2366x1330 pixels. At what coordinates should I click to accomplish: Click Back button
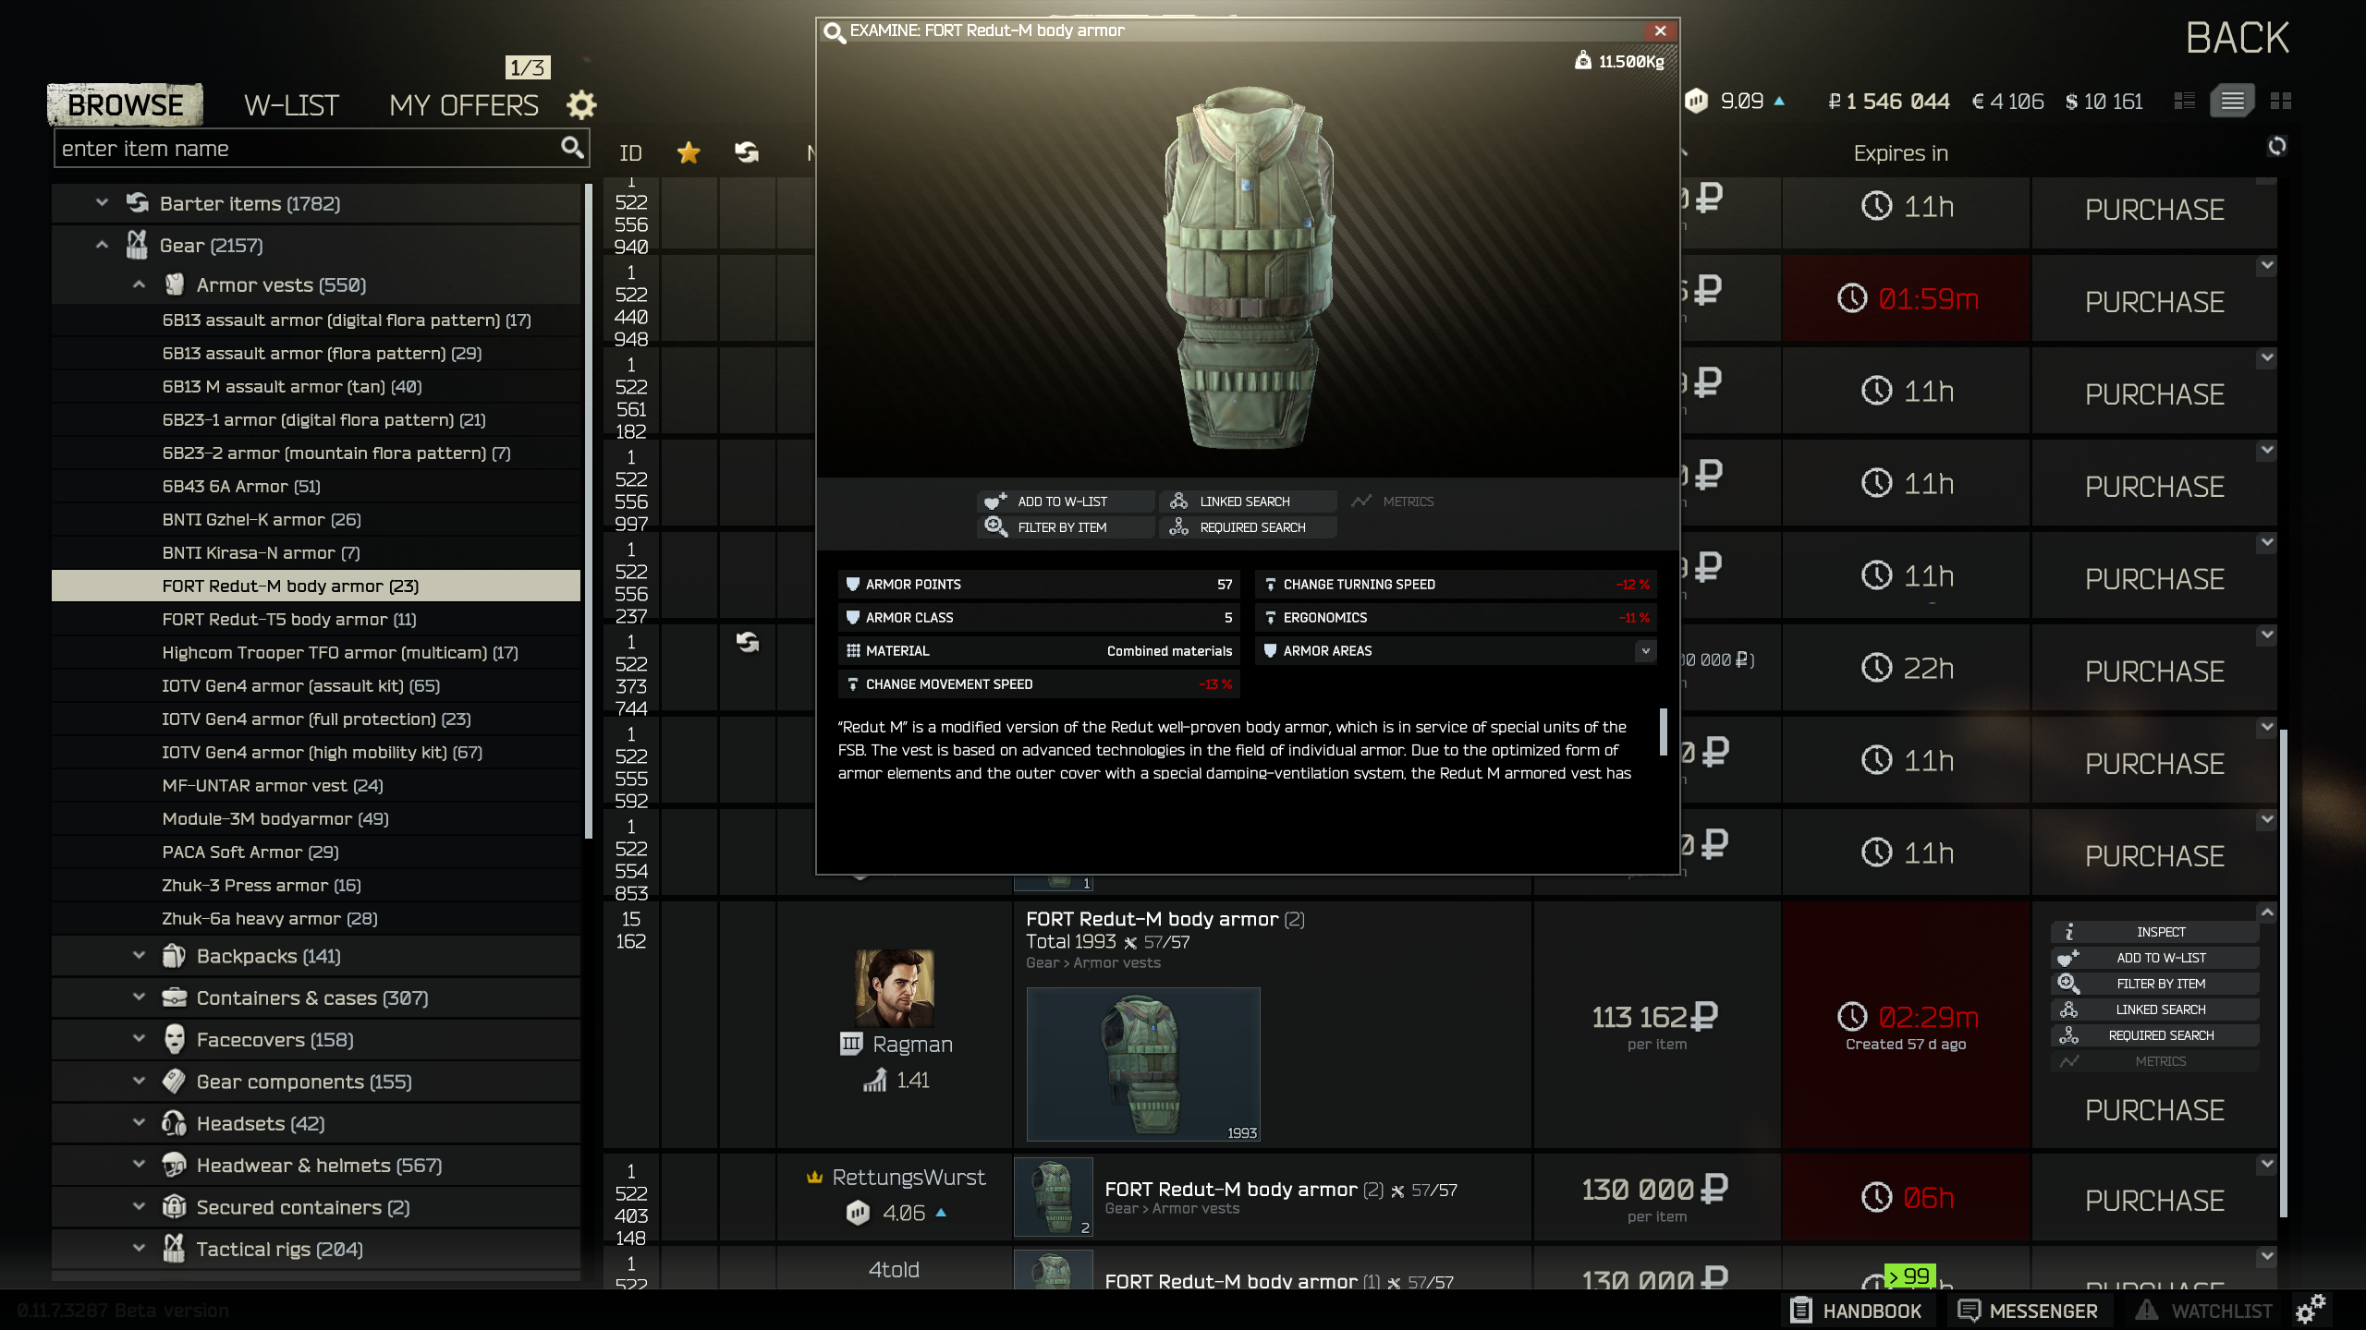[x=2237, y=38]
